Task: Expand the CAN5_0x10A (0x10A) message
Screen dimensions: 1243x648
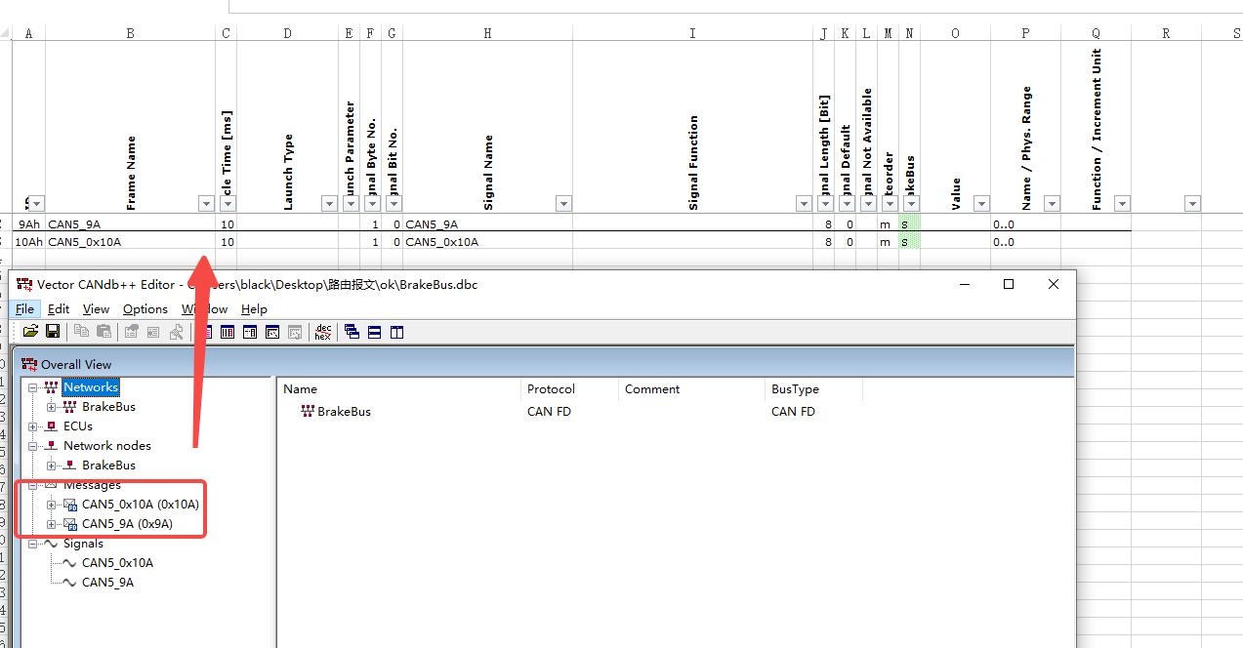Action: click(52, 505)
